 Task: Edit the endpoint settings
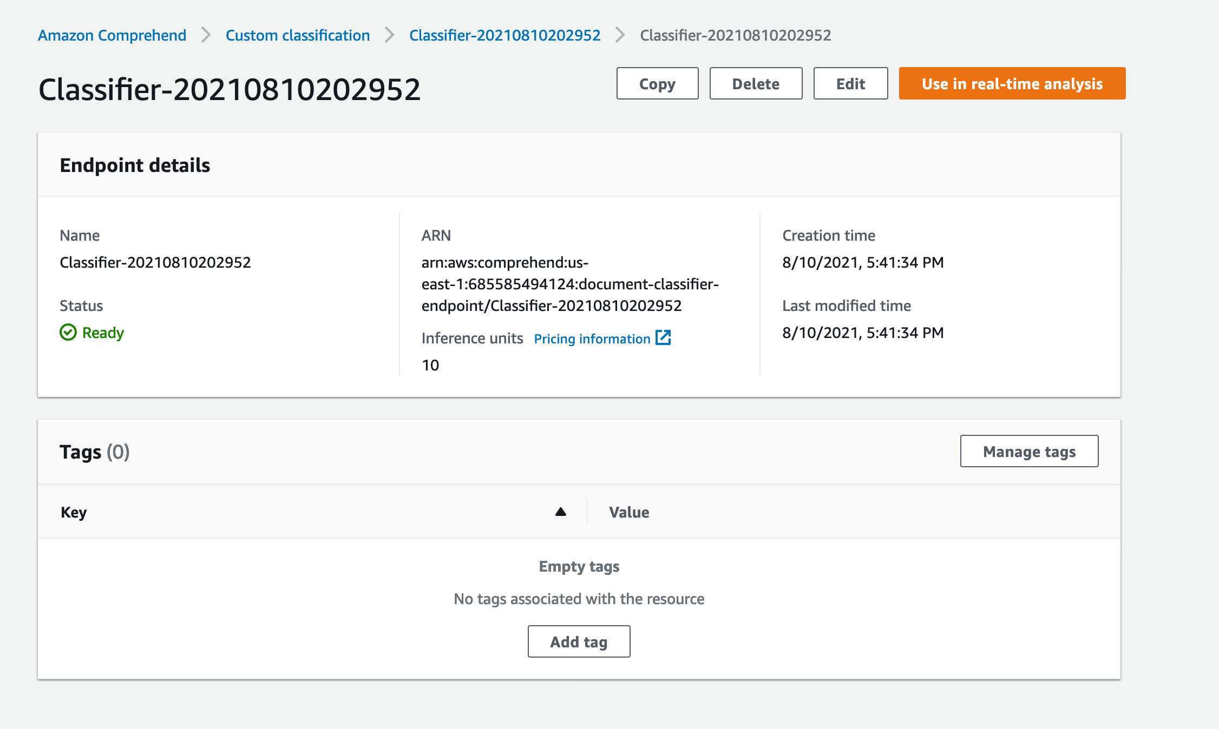point(850,83)
